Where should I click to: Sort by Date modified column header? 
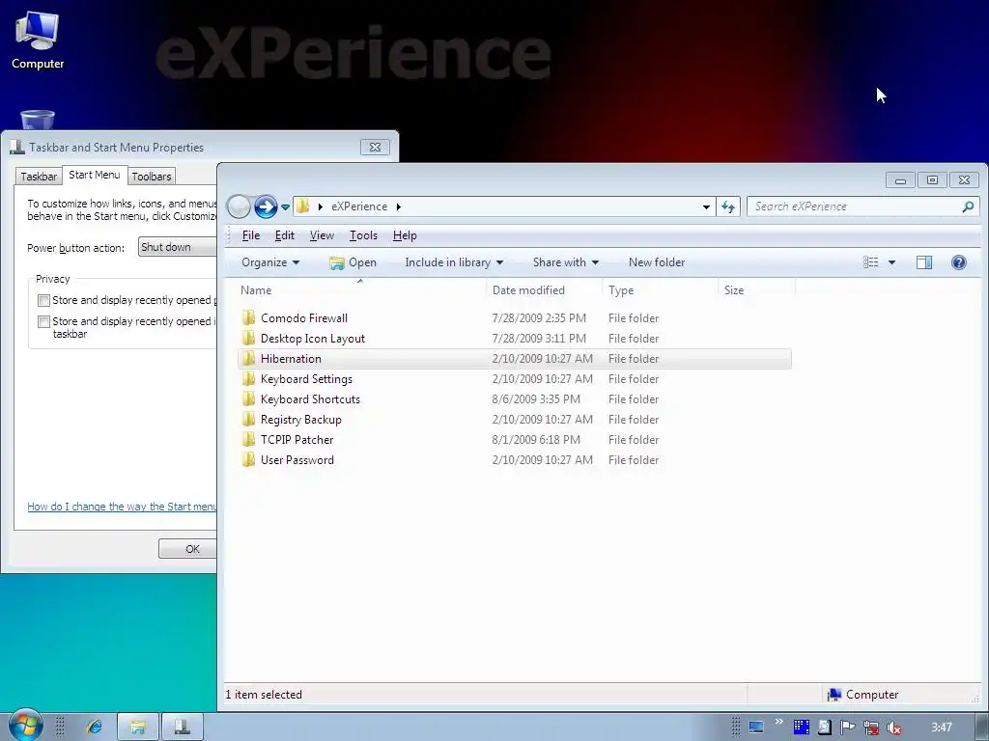[545, 289]
